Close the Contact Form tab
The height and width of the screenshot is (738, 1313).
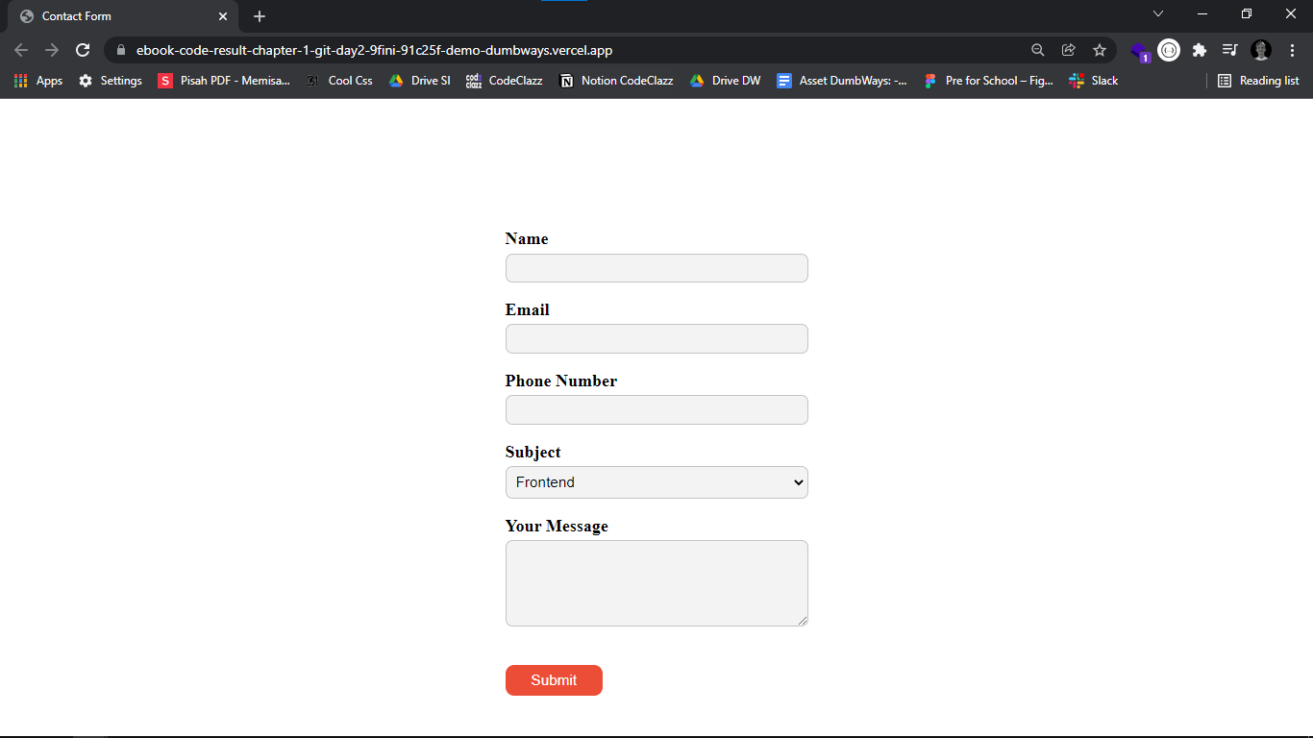coord(223,16)
